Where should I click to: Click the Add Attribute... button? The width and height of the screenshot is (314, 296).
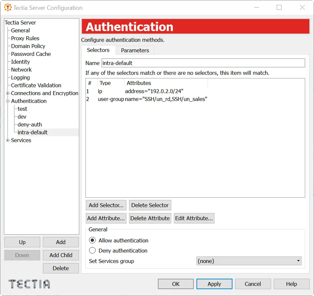click(106, 218)
